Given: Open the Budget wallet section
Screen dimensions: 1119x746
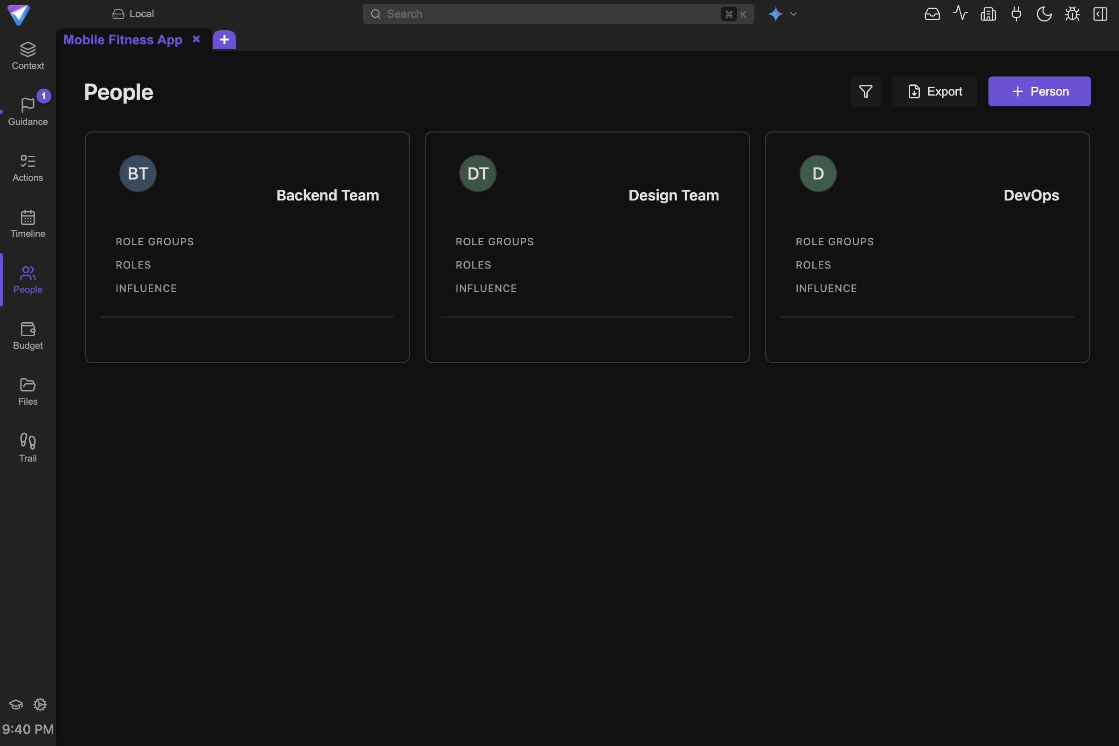Looking at the screenshot, I should (x=28, y=336).
